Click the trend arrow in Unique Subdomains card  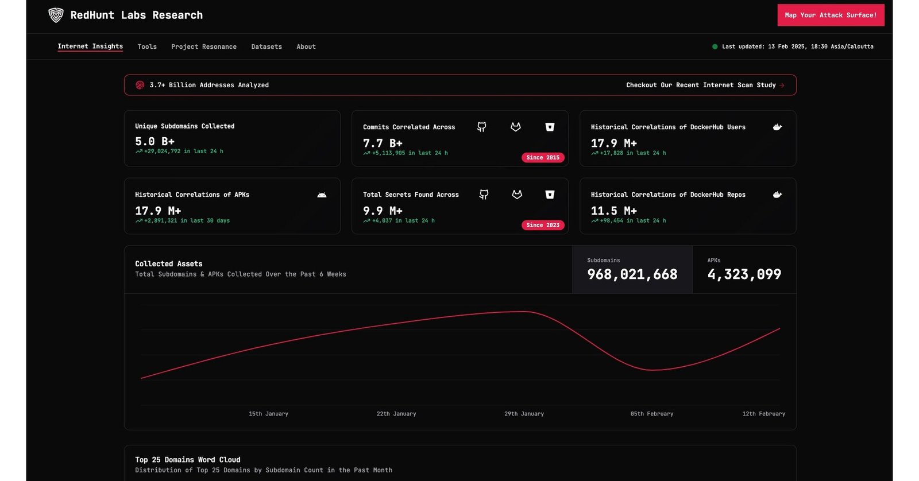(x=138, y=152)
